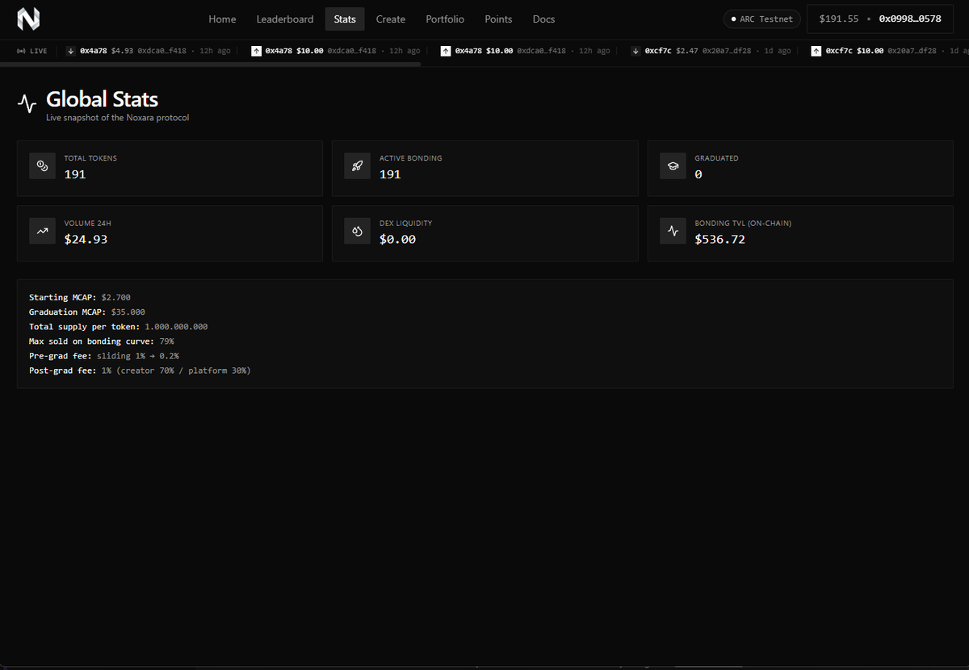Click the down arrow on the $2.47 trade
The width and height of the screenshot is (969, 670).
click(x=636, y=51)
